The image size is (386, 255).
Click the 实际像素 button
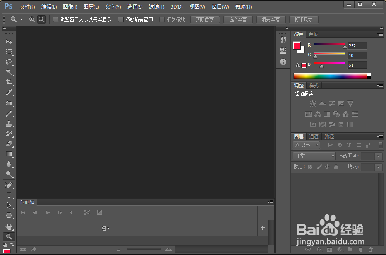(x=205, y=19)
